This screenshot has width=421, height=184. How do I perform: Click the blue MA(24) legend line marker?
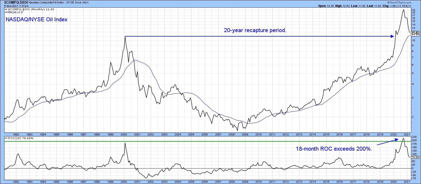[x=6, y=12]
